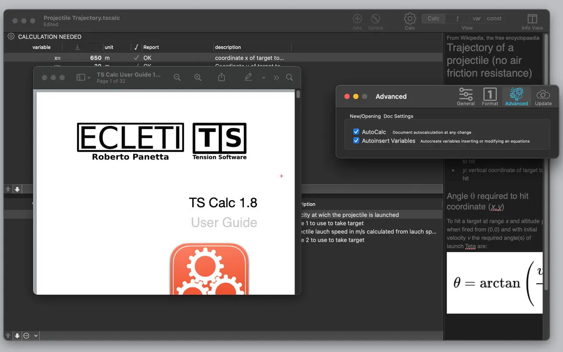Open Format preferences pane

tap(490, 96)
